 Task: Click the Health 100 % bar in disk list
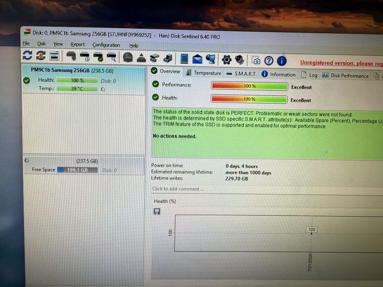pos(77,80)
